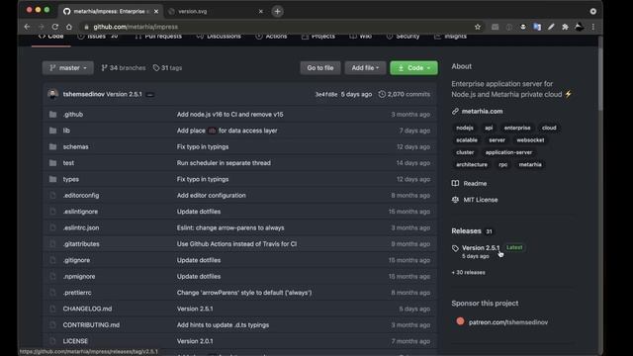Show the + 30 releases list
The width and height of the screenshot is (633, 356).
point(468,273)
